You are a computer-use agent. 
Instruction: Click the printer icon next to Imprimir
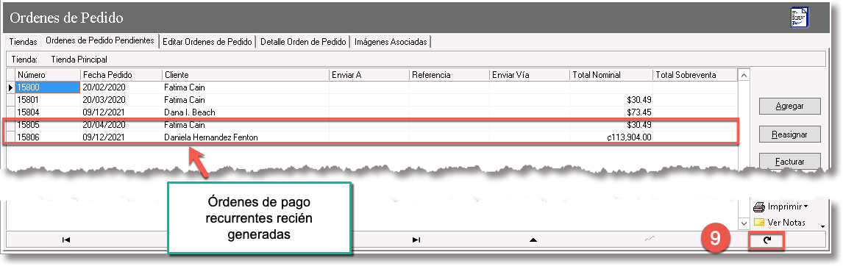click(759, 207)
